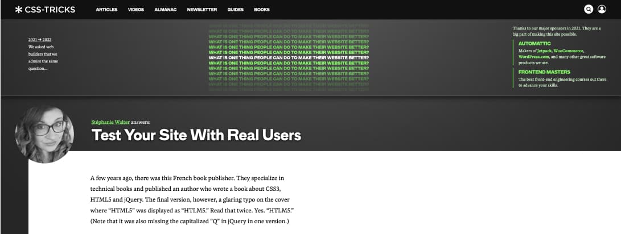
Task: Navigate to the Guides page
Action: [x=235, y=10]
